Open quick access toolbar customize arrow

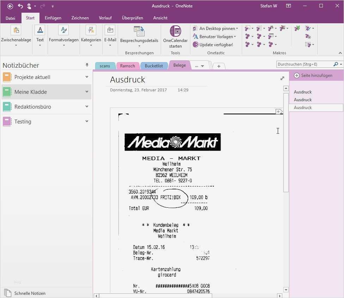(53, 6)
